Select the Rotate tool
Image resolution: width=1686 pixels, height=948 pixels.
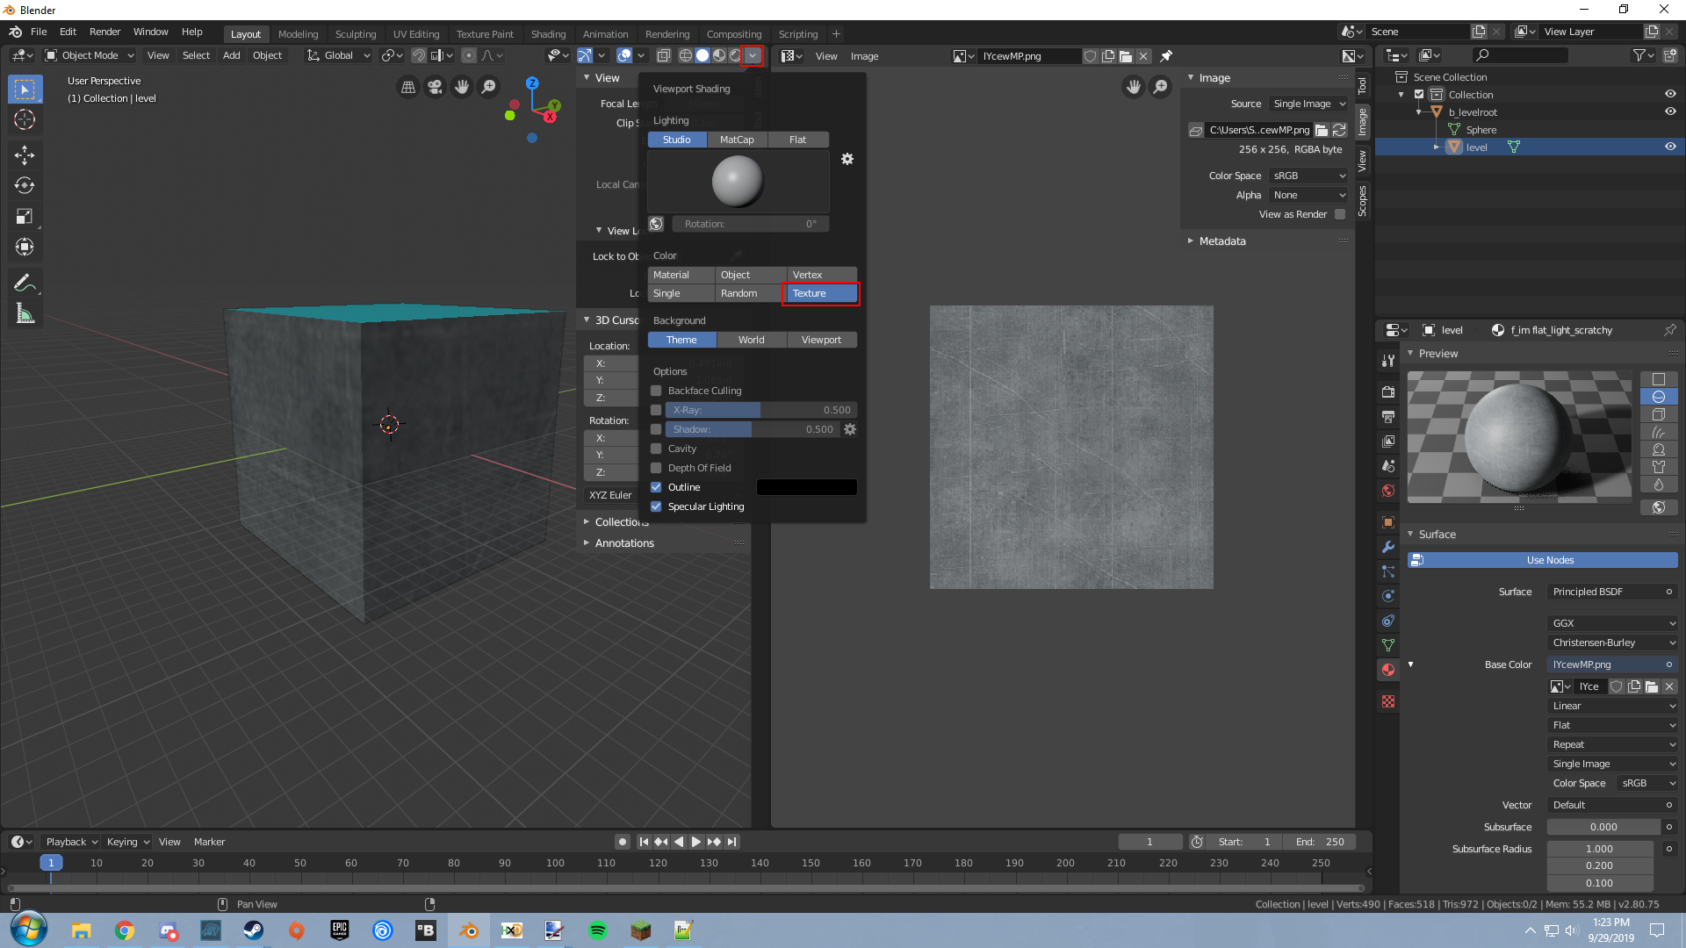[25, 185]
